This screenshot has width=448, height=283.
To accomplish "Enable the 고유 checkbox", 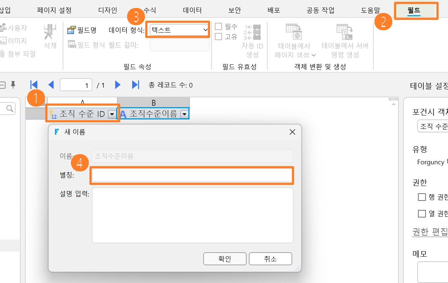I will (x=218, y=37).
